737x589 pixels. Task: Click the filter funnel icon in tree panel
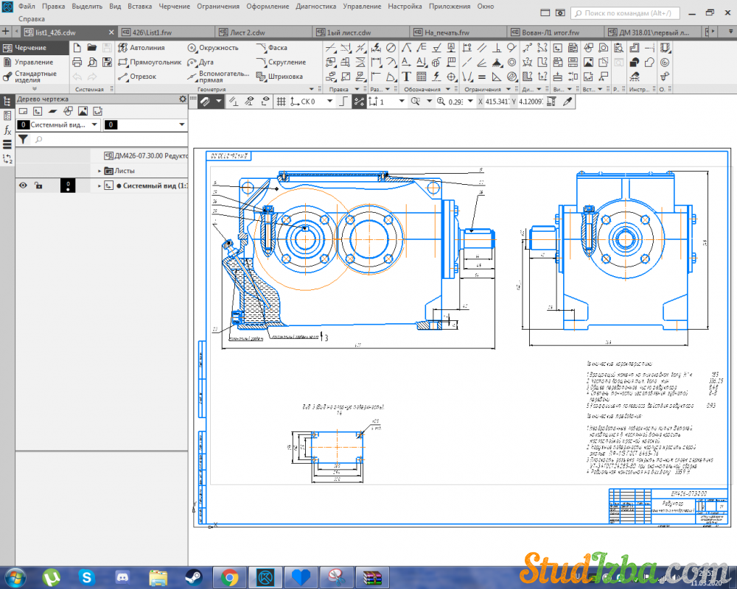click(x=23, y=138)
